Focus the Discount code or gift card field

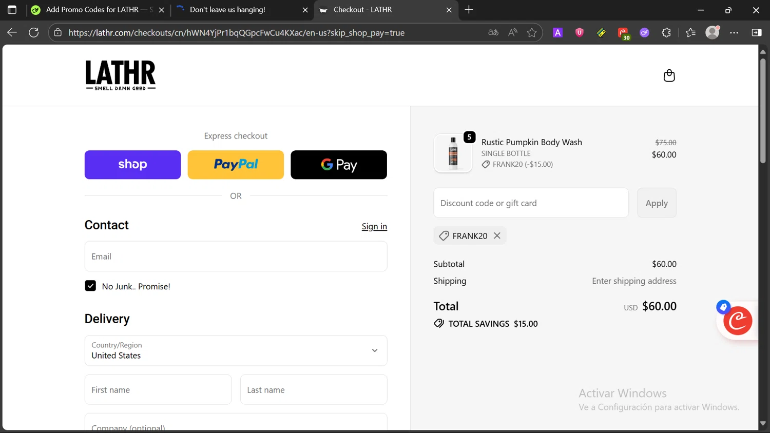[531, 203]
